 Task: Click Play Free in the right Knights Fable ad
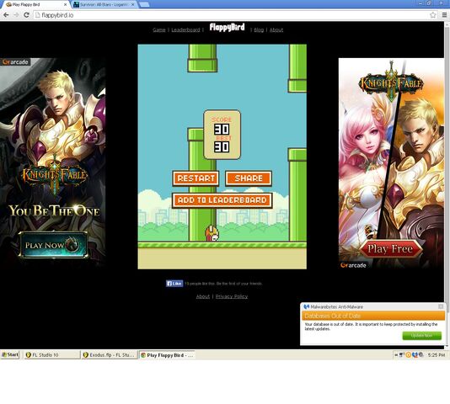tap(390, 248)
